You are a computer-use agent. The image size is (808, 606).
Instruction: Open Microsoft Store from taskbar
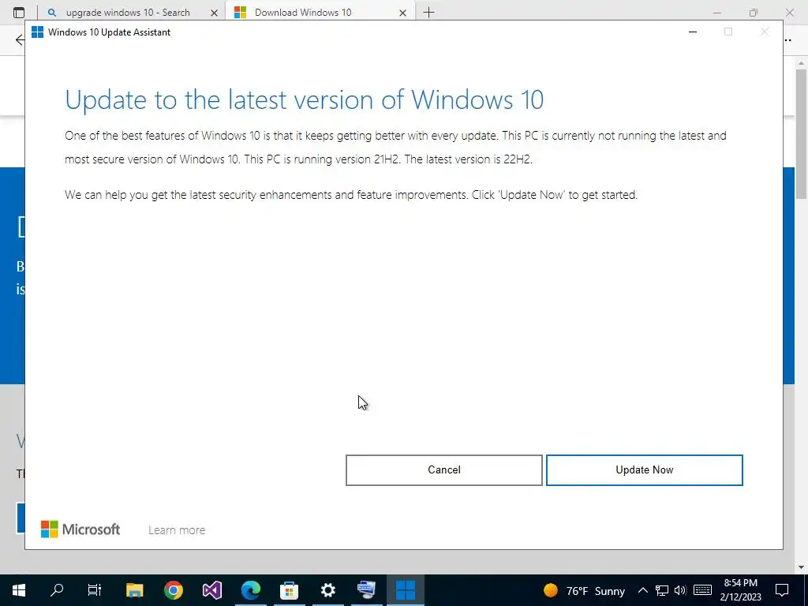pos(289,590)
